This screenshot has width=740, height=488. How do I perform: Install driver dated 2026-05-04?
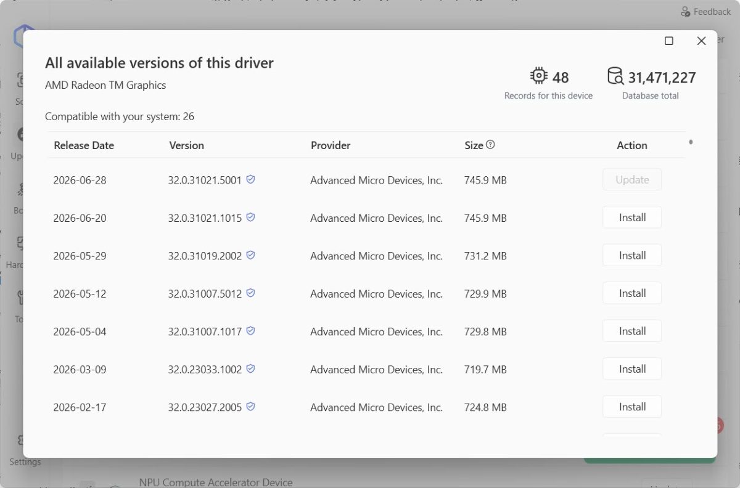pyautogui.click(x=632, y=331)
